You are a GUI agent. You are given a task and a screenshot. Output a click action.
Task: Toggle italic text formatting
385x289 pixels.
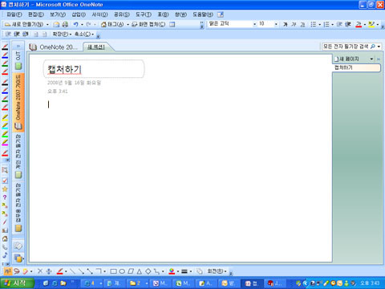point(294,24)
